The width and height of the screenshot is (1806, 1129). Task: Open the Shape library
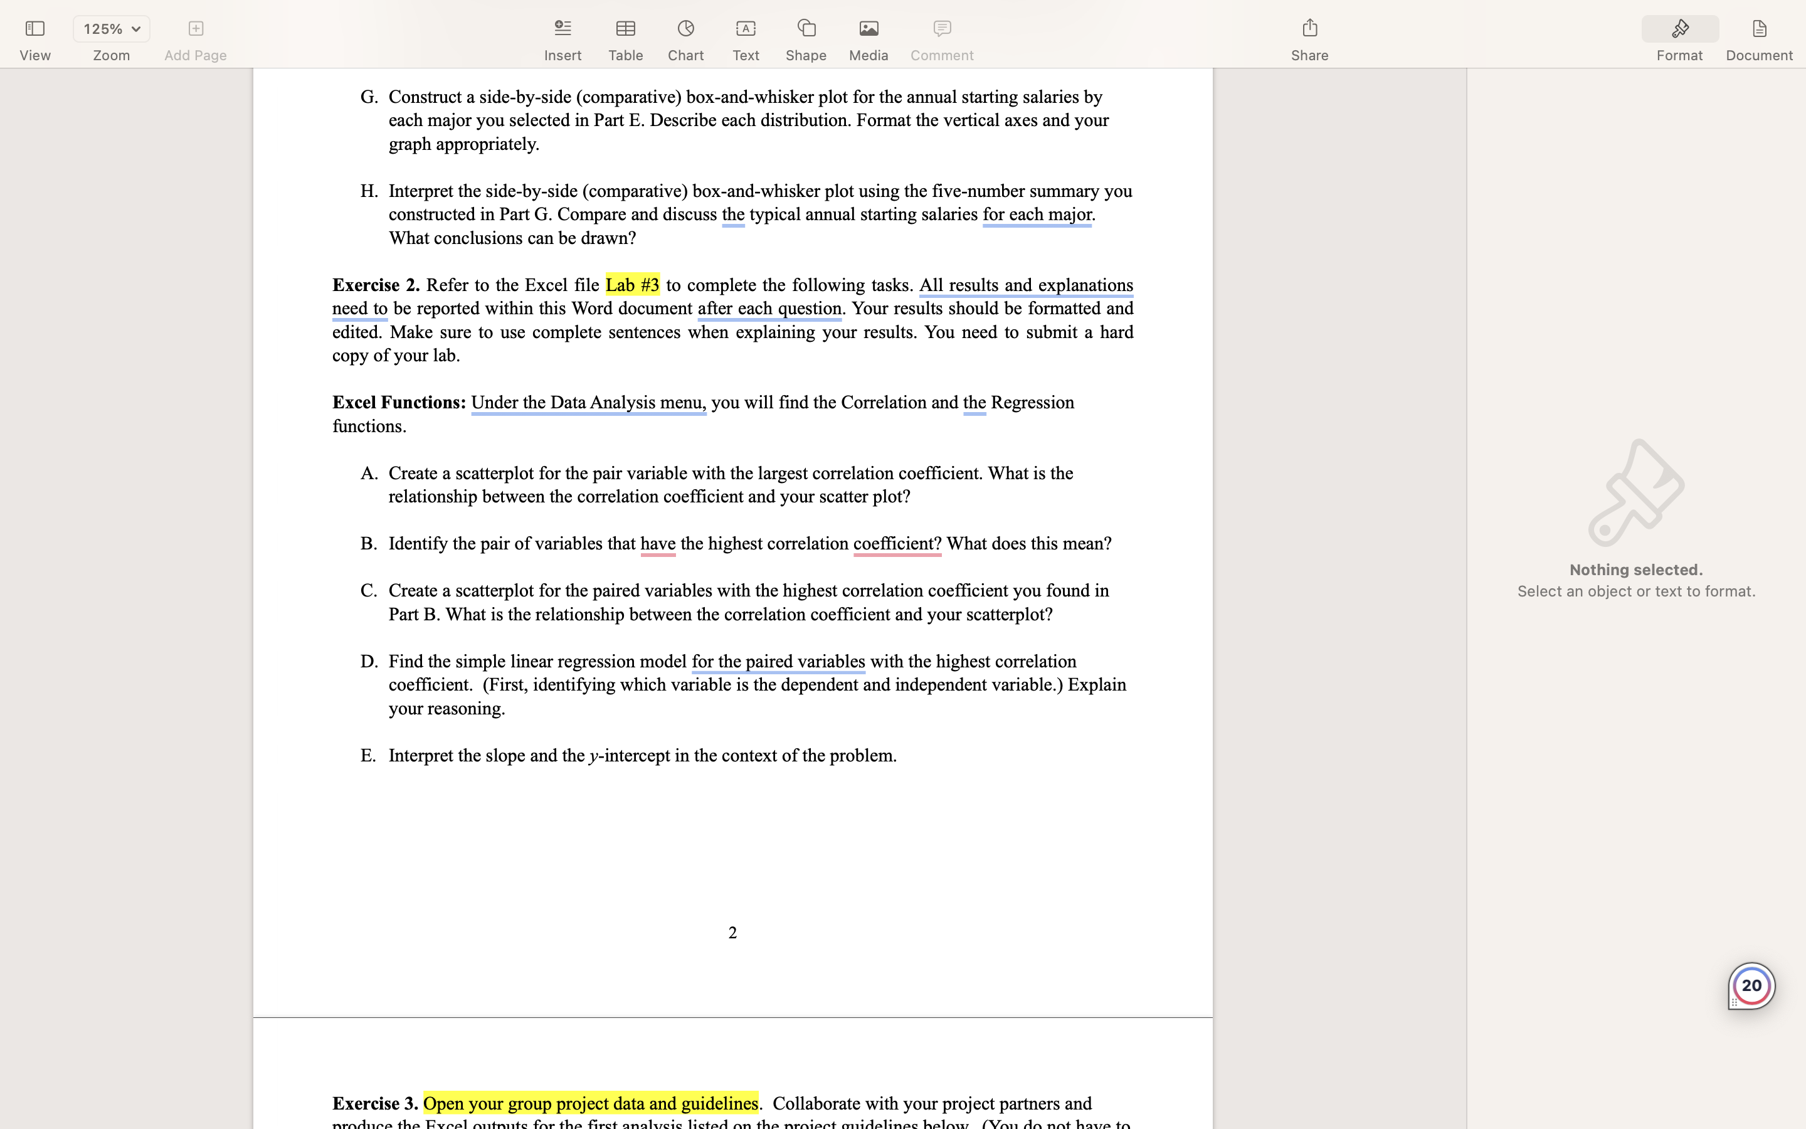pos(806,29)
